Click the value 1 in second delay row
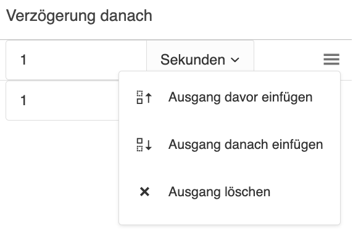Image resolution: width=353 pixels, height=235 pixels. click(x=23, y=100)
